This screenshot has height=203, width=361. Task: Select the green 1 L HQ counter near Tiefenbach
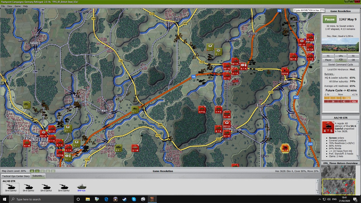[210, 47]
